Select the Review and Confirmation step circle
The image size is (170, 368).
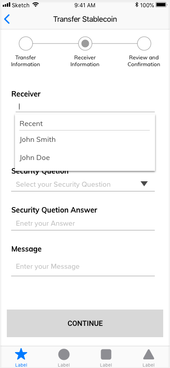pyautogui.click(x=144, y=44)
